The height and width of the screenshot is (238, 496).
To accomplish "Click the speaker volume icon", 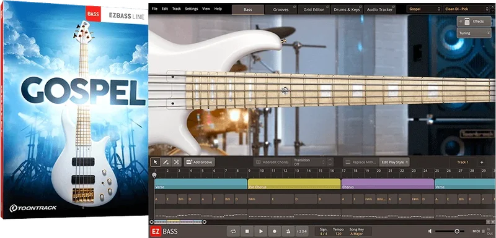I will (430, 231).
